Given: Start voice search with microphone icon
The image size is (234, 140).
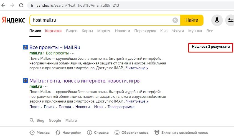Looking at the screenshot, I should [217, 20].
